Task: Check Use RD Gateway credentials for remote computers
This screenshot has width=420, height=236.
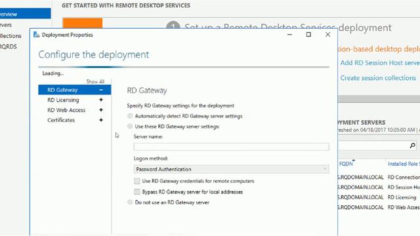Action: point(137,181)
